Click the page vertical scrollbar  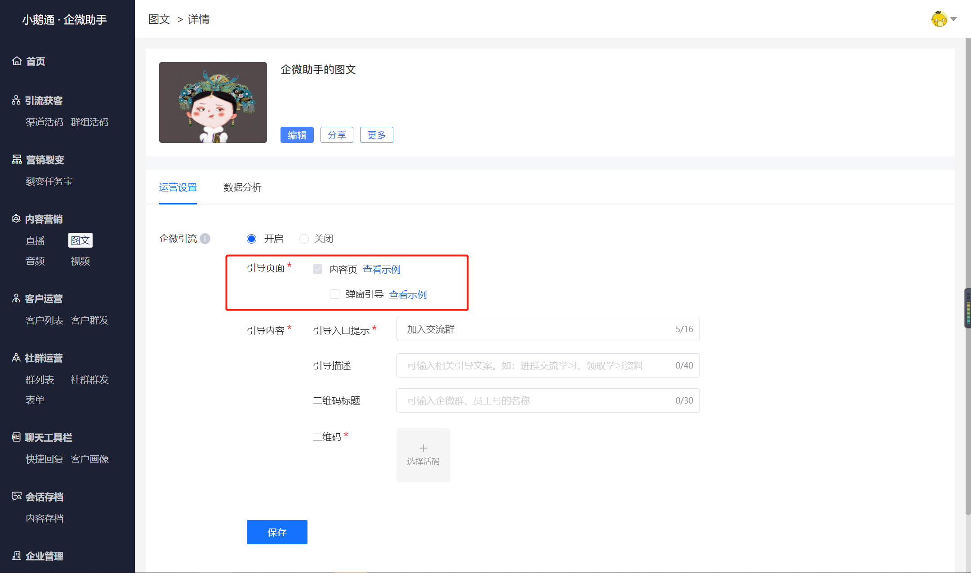(968, 276)
